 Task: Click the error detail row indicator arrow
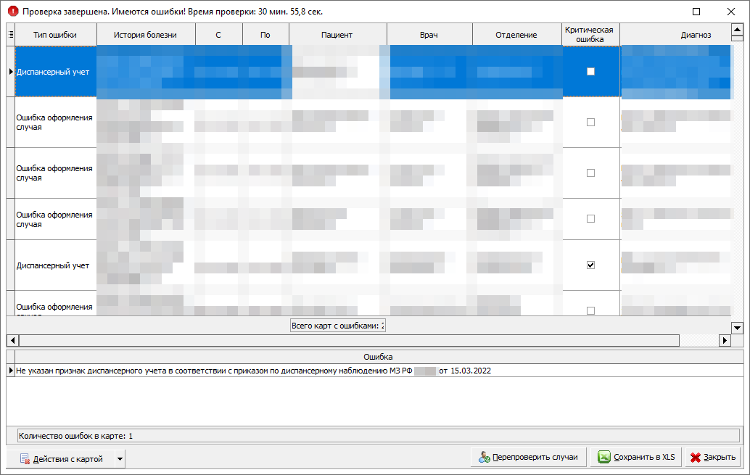[10, 371]
